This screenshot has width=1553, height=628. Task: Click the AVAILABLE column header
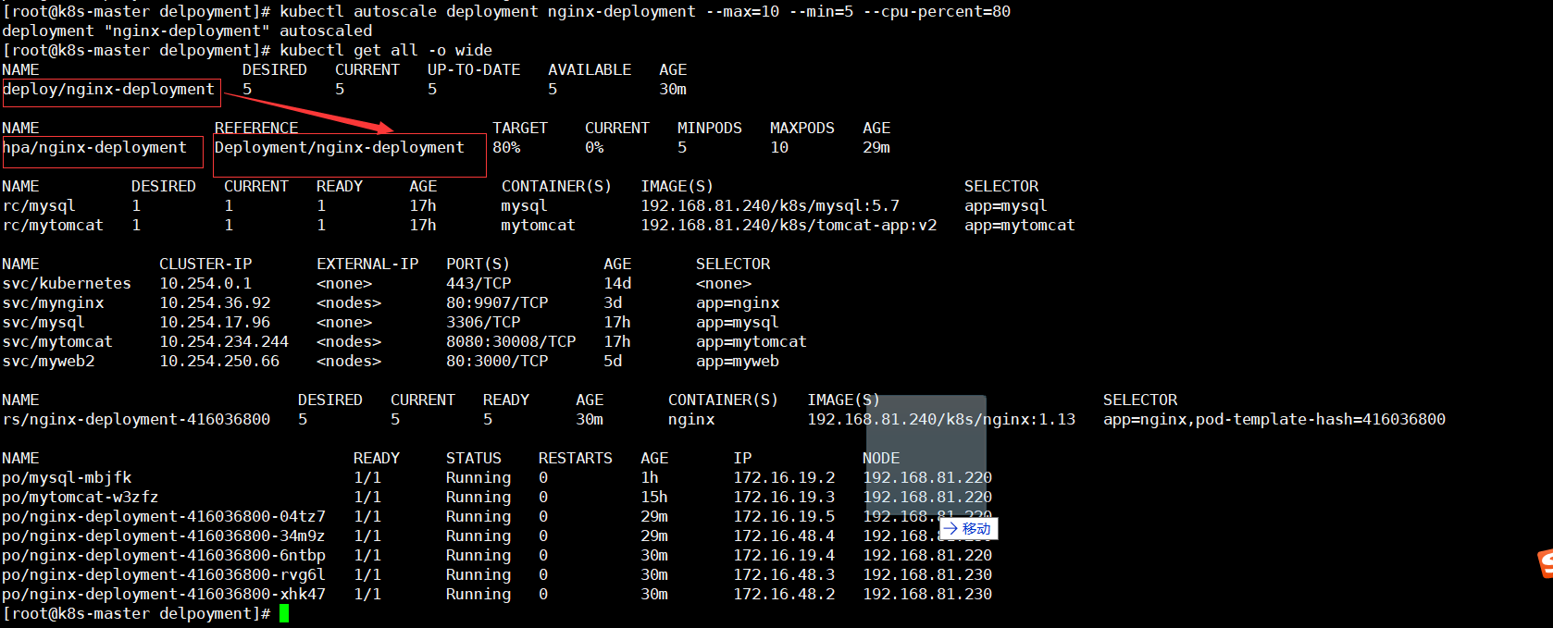tap(590, 69)
